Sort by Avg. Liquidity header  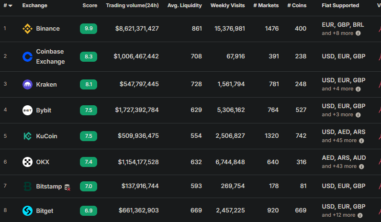[184, 5]
